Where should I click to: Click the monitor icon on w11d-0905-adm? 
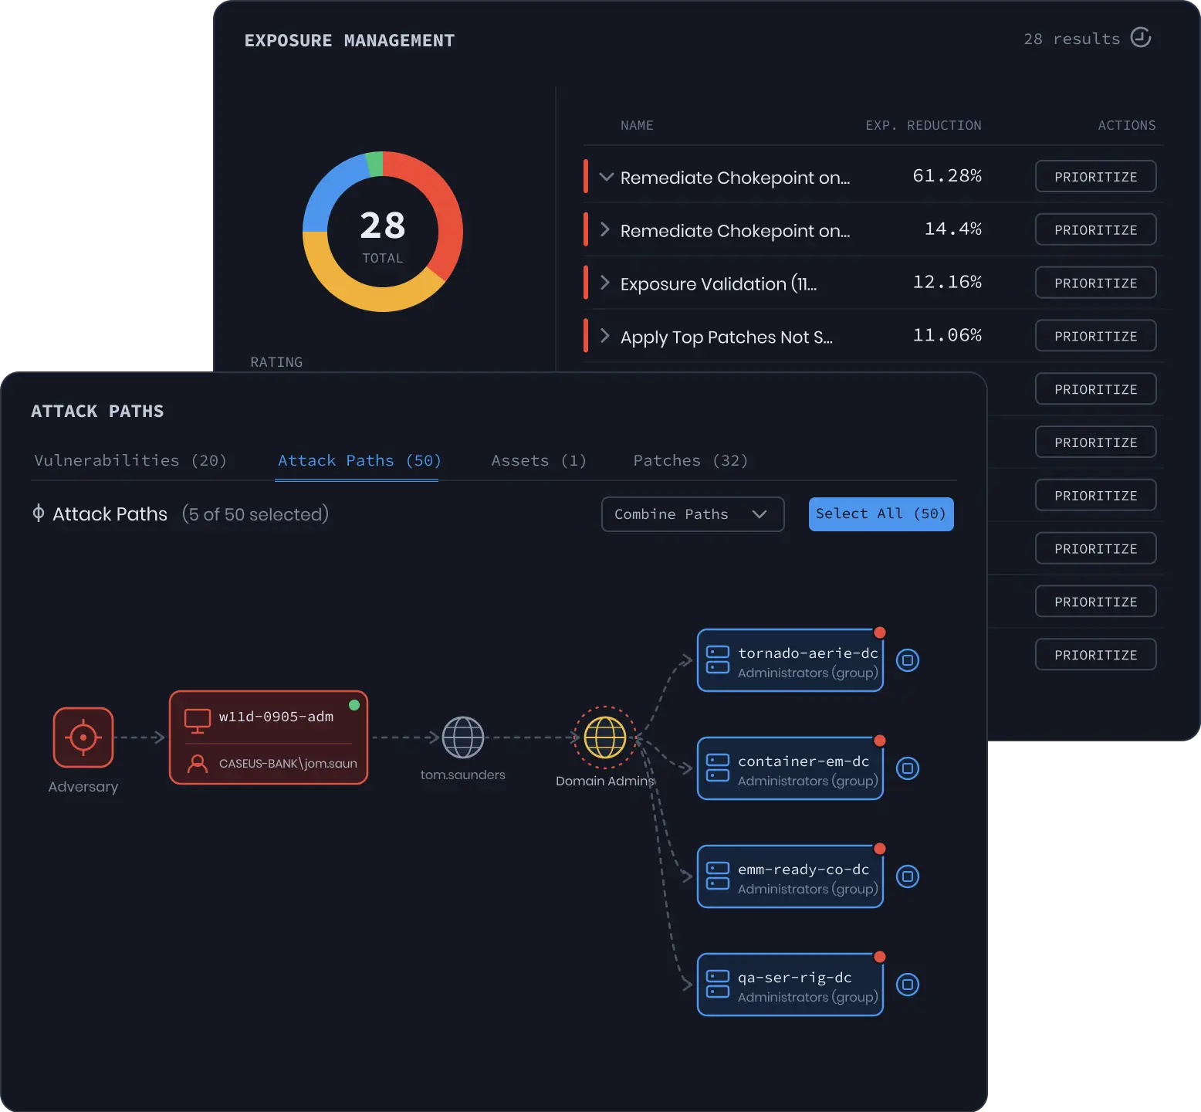[x=198, y=720]
